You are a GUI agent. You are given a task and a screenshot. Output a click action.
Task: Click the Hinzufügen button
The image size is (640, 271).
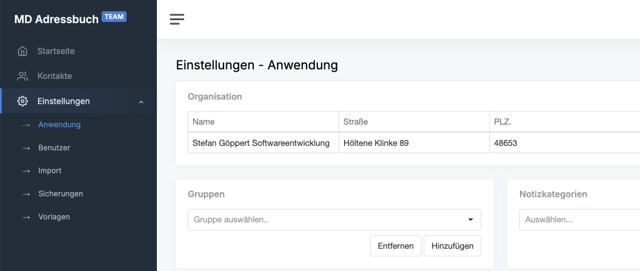(452, 246)
